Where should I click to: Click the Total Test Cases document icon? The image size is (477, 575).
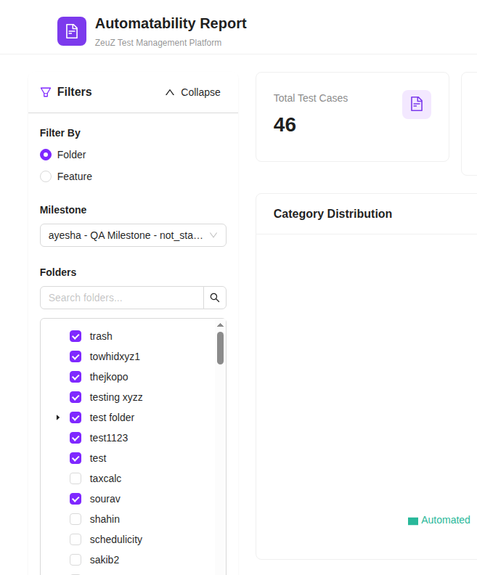416,105
